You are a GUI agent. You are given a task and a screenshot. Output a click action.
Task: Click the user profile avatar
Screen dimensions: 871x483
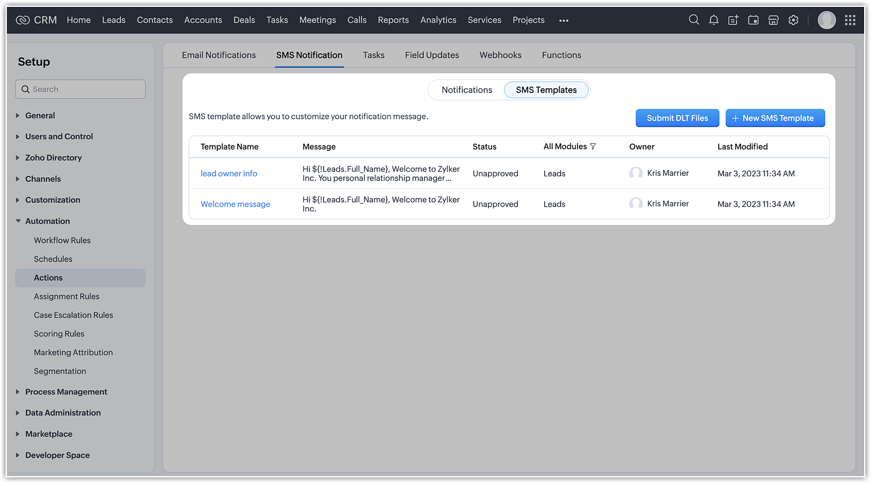click(827, 20)
